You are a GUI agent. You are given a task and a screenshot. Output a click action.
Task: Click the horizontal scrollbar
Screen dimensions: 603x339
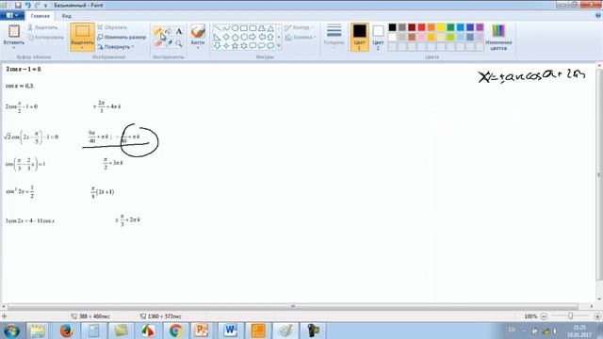(293, 306)
